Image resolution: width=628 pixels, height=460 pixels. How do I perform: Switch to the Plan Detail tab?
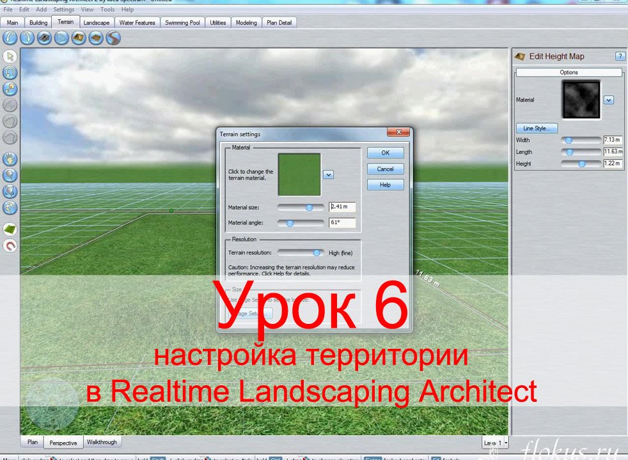point(279,23)
